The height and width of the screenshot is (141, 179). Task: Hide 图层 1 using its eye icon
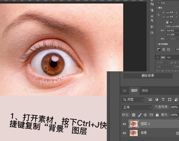(x=124, y=124)
